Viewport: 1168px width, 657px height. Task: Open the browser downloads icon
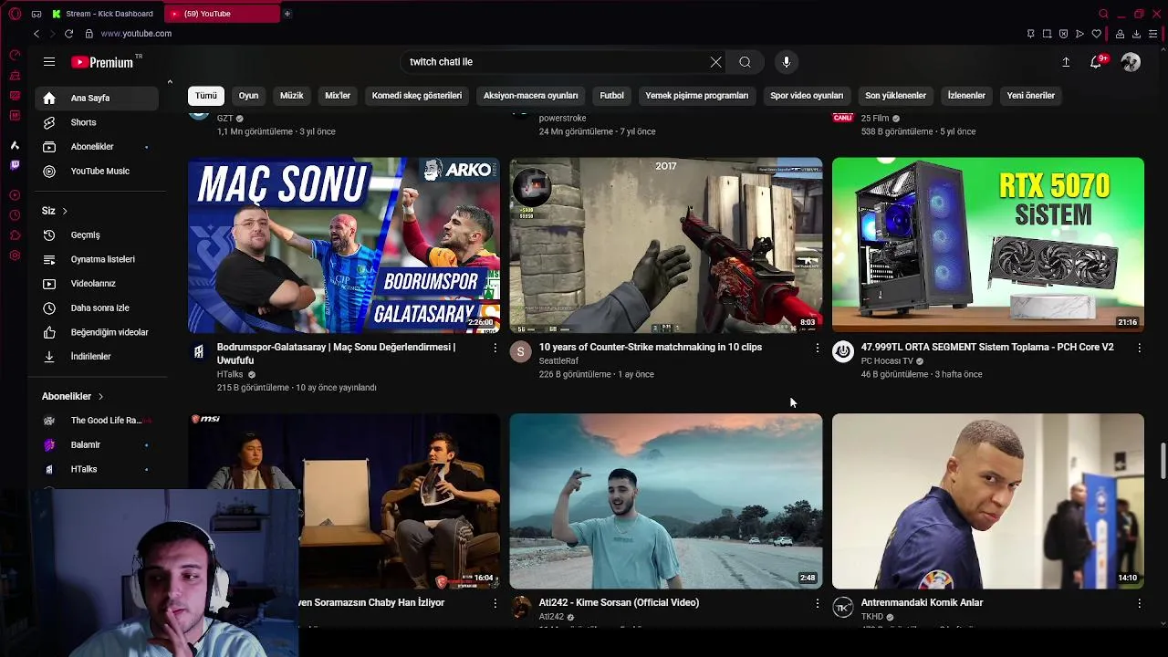(x=1136, y=34)
